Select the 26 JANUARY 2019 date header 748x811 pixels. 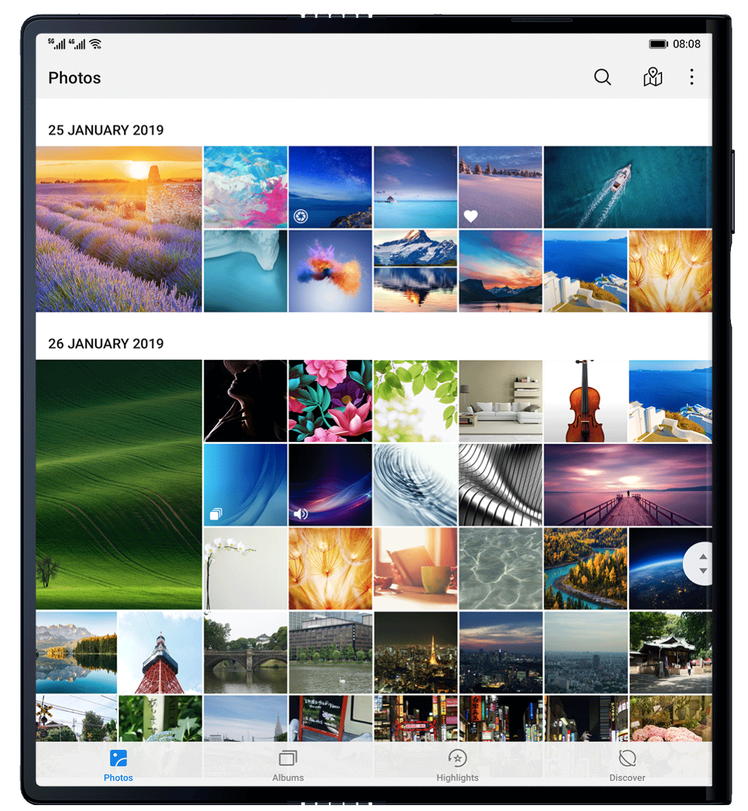point(106,344)
